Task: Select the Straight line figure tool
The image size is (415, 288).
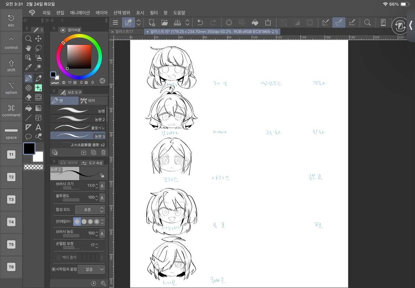Action: 29,118
